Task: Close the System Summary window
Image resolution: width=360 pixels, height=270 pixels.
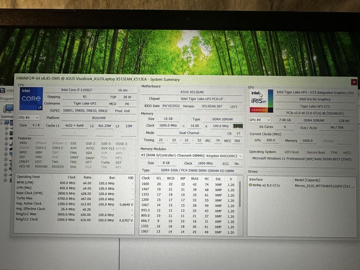Action: click(x=354, y=82)
